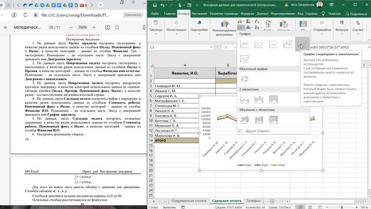
Task: Open column chart insert dropdown
Action: tap(241, 21)
